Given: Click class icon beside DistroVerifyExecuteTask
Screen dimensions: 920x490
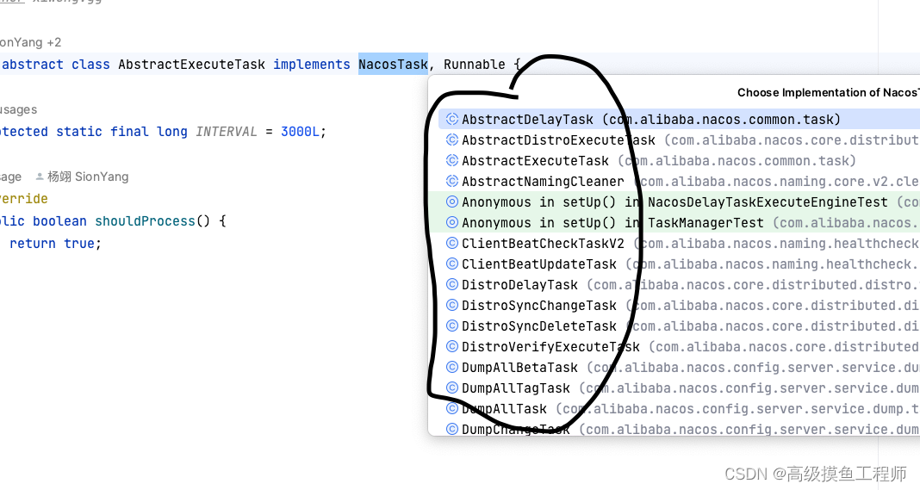Looking at the screenshot, I should [451, 347].
